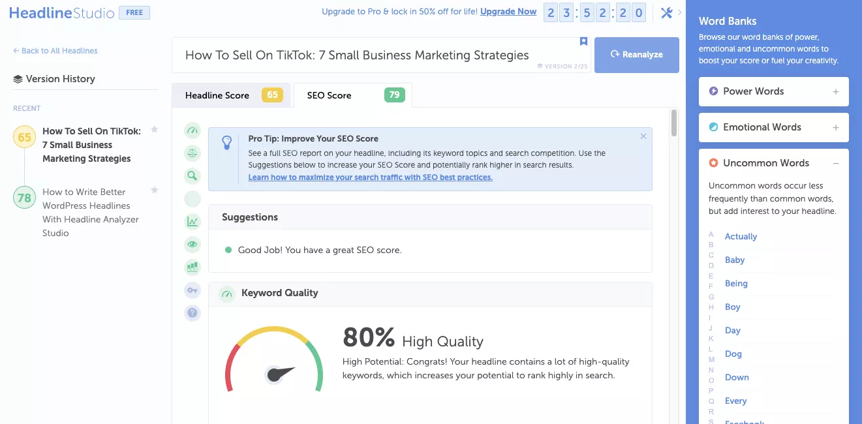The image size is (862, 424).
Task: Choose the uncommon word Day
Action: tap(733, 331)
